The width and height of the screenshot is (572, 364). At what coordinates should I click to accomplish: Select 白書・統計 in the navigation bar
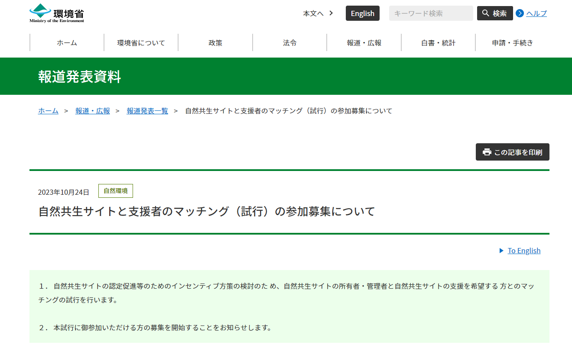(438, 43)
